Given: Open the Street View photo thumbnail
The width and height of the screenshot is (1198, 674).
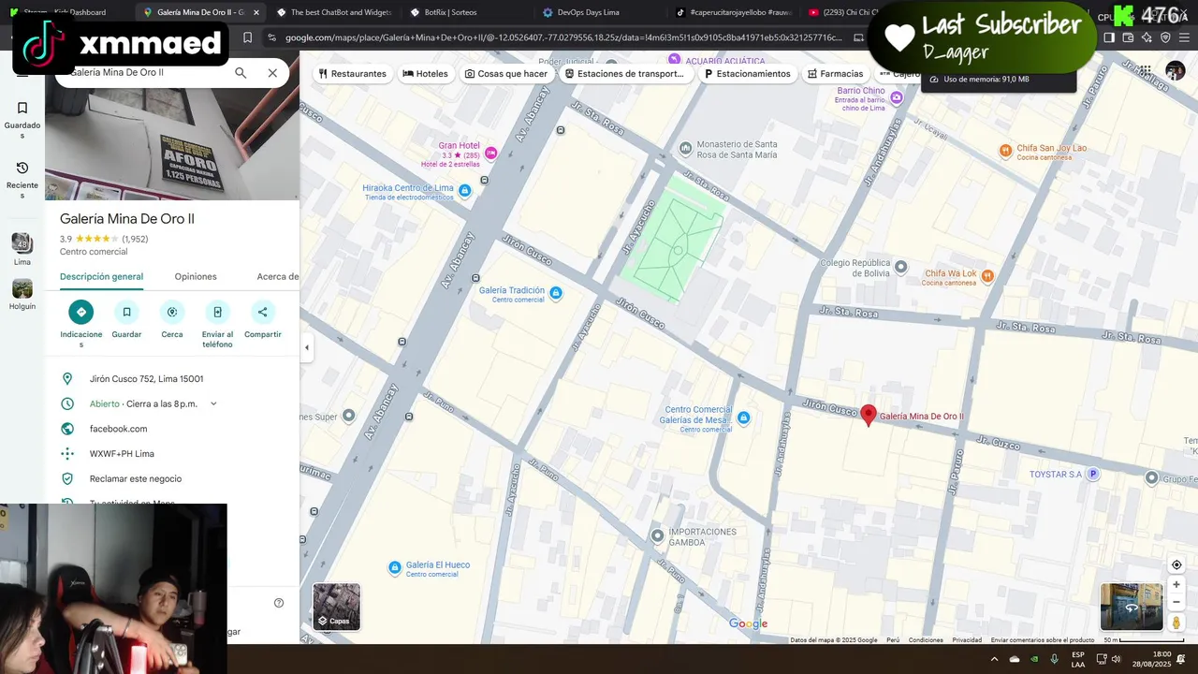Looking at the screenshot, I should (1132, 607).
